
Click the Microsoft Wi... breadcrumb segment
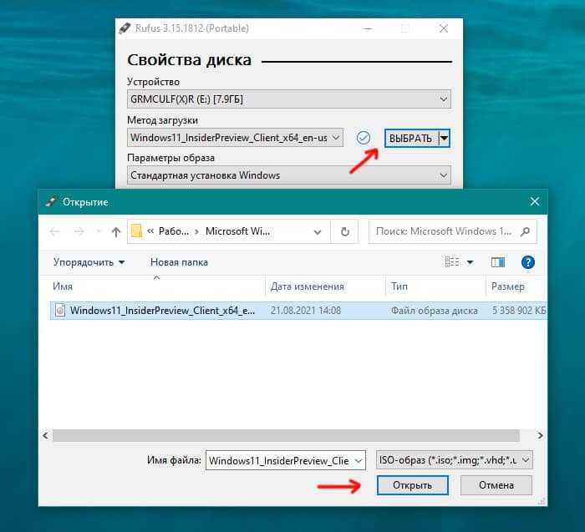(x=237, y=231)
